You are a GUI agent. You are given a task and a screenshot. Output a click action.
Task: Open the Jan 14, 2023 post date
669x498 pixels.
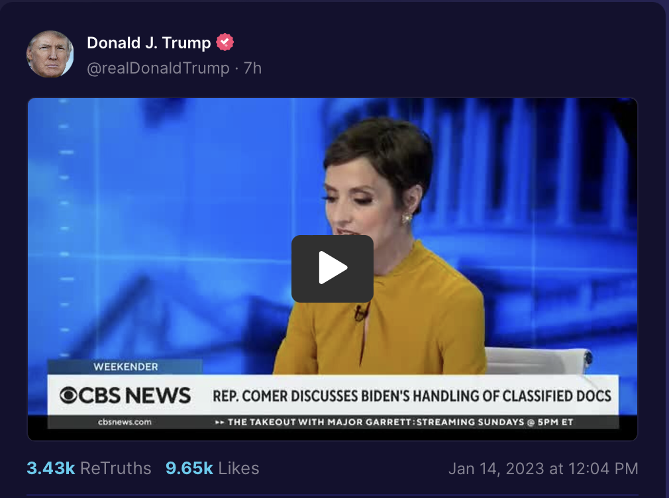(x=543, y=469)
